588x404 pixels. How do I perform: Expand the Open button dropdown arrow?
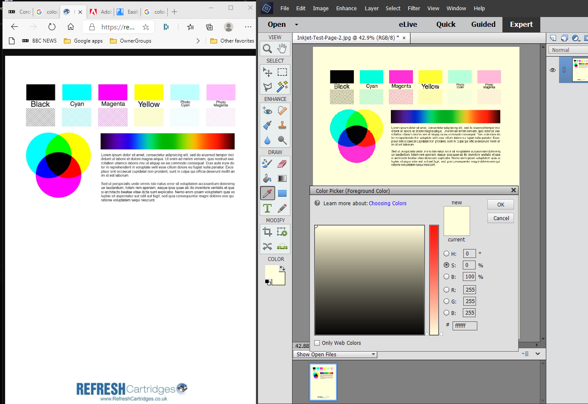[x=297, y=24]
